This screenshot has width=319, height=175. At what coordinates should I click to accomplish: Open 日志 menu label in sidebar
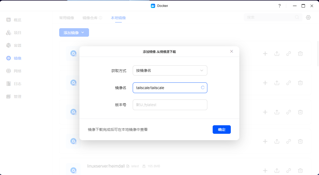18,84
